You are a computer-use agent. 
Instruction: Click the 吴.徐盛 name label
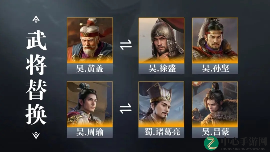click(x=161, y=68)
